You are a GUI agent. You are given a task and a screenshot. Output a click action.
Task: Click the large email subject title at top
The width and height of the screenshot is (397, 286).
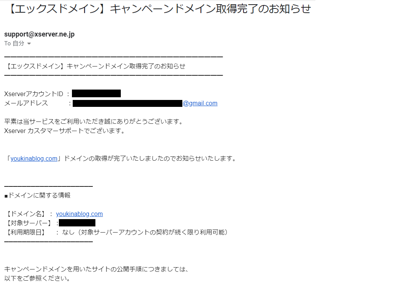(160, 9)
